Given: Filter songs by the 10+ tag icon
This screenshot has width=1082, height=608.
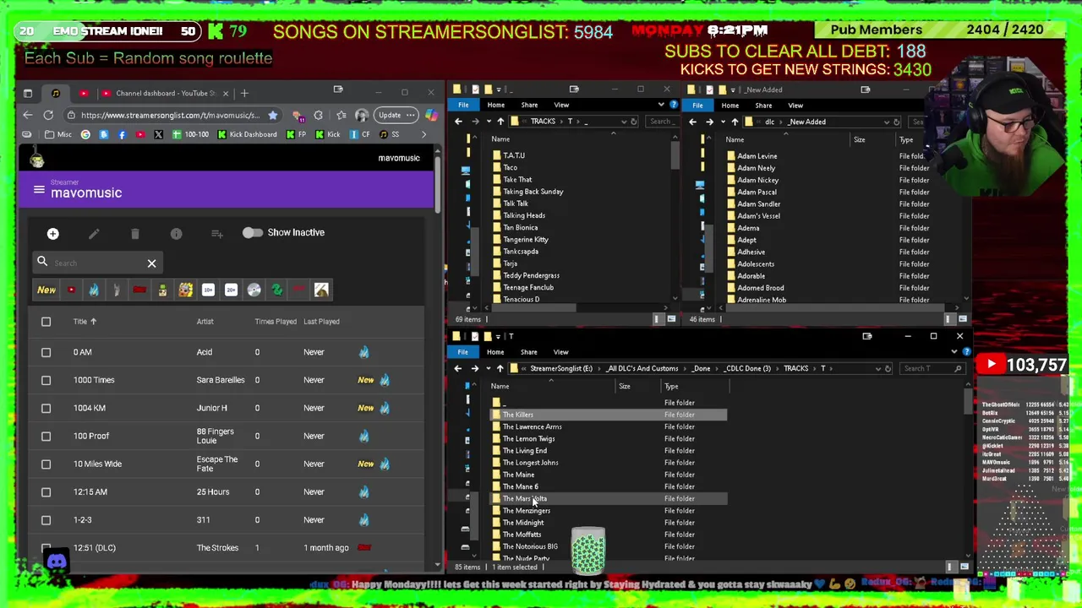Looking at the screenshot, I should [x=208, y=290].
